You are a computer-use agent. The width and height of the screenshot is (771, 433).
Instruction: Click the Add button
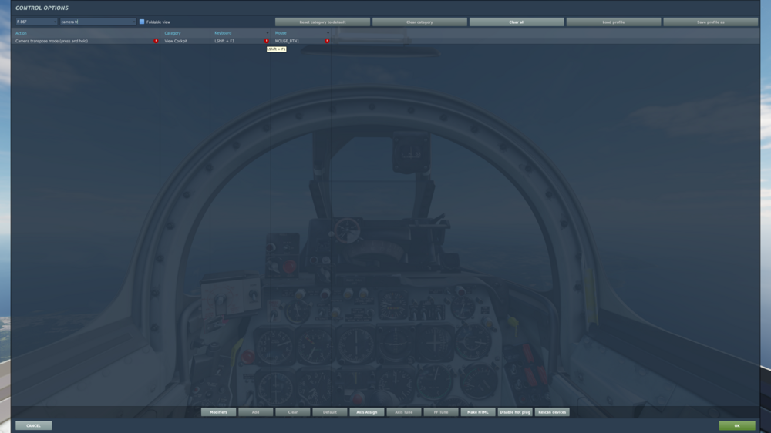pos(256,412)
